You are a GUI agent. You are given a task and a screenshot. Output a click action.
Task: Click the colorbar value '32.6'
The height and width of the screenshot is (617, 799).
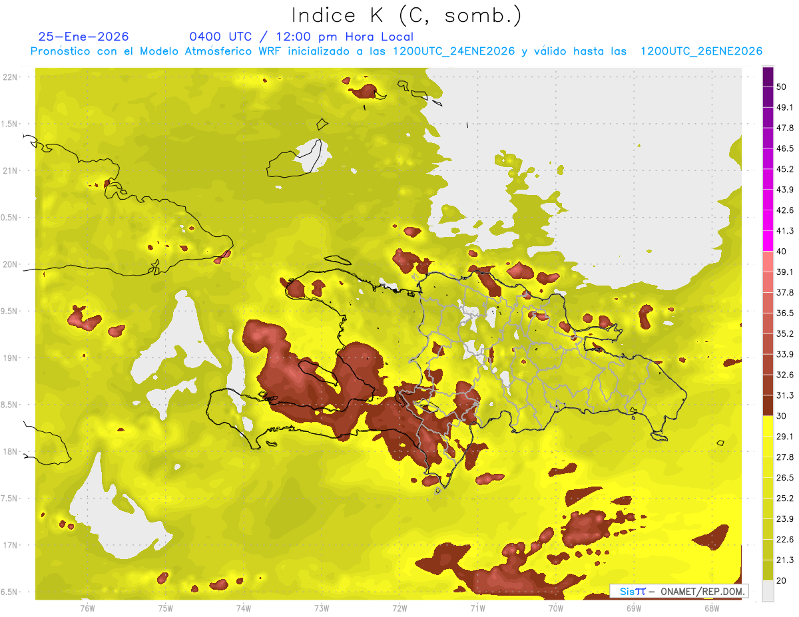click(x=784, y=375)
